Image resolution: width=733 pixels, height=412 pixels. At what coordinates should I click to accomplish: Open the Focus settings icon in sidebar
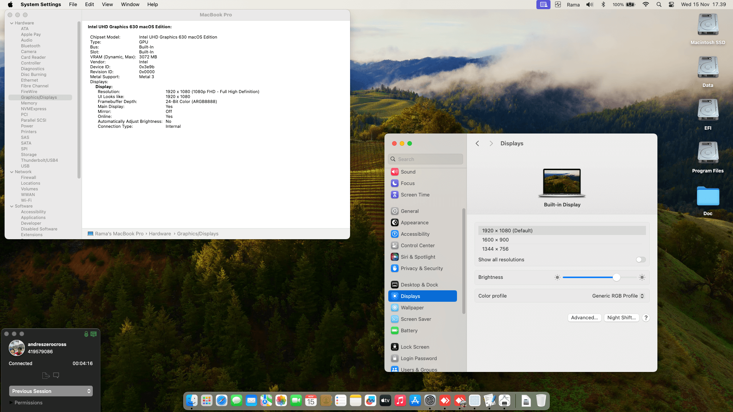(395, 183)
